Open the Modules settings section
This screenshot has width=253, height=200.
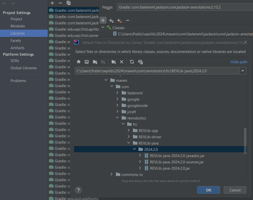[18, 26]
